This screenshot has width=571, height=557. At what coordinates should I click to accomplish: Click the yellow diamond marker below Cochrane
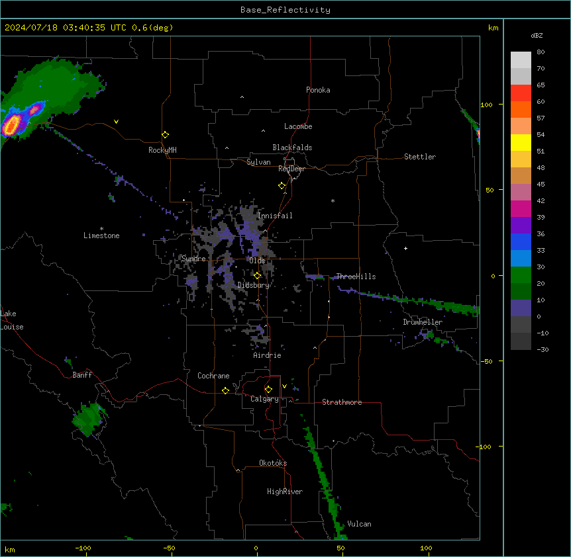225,390
